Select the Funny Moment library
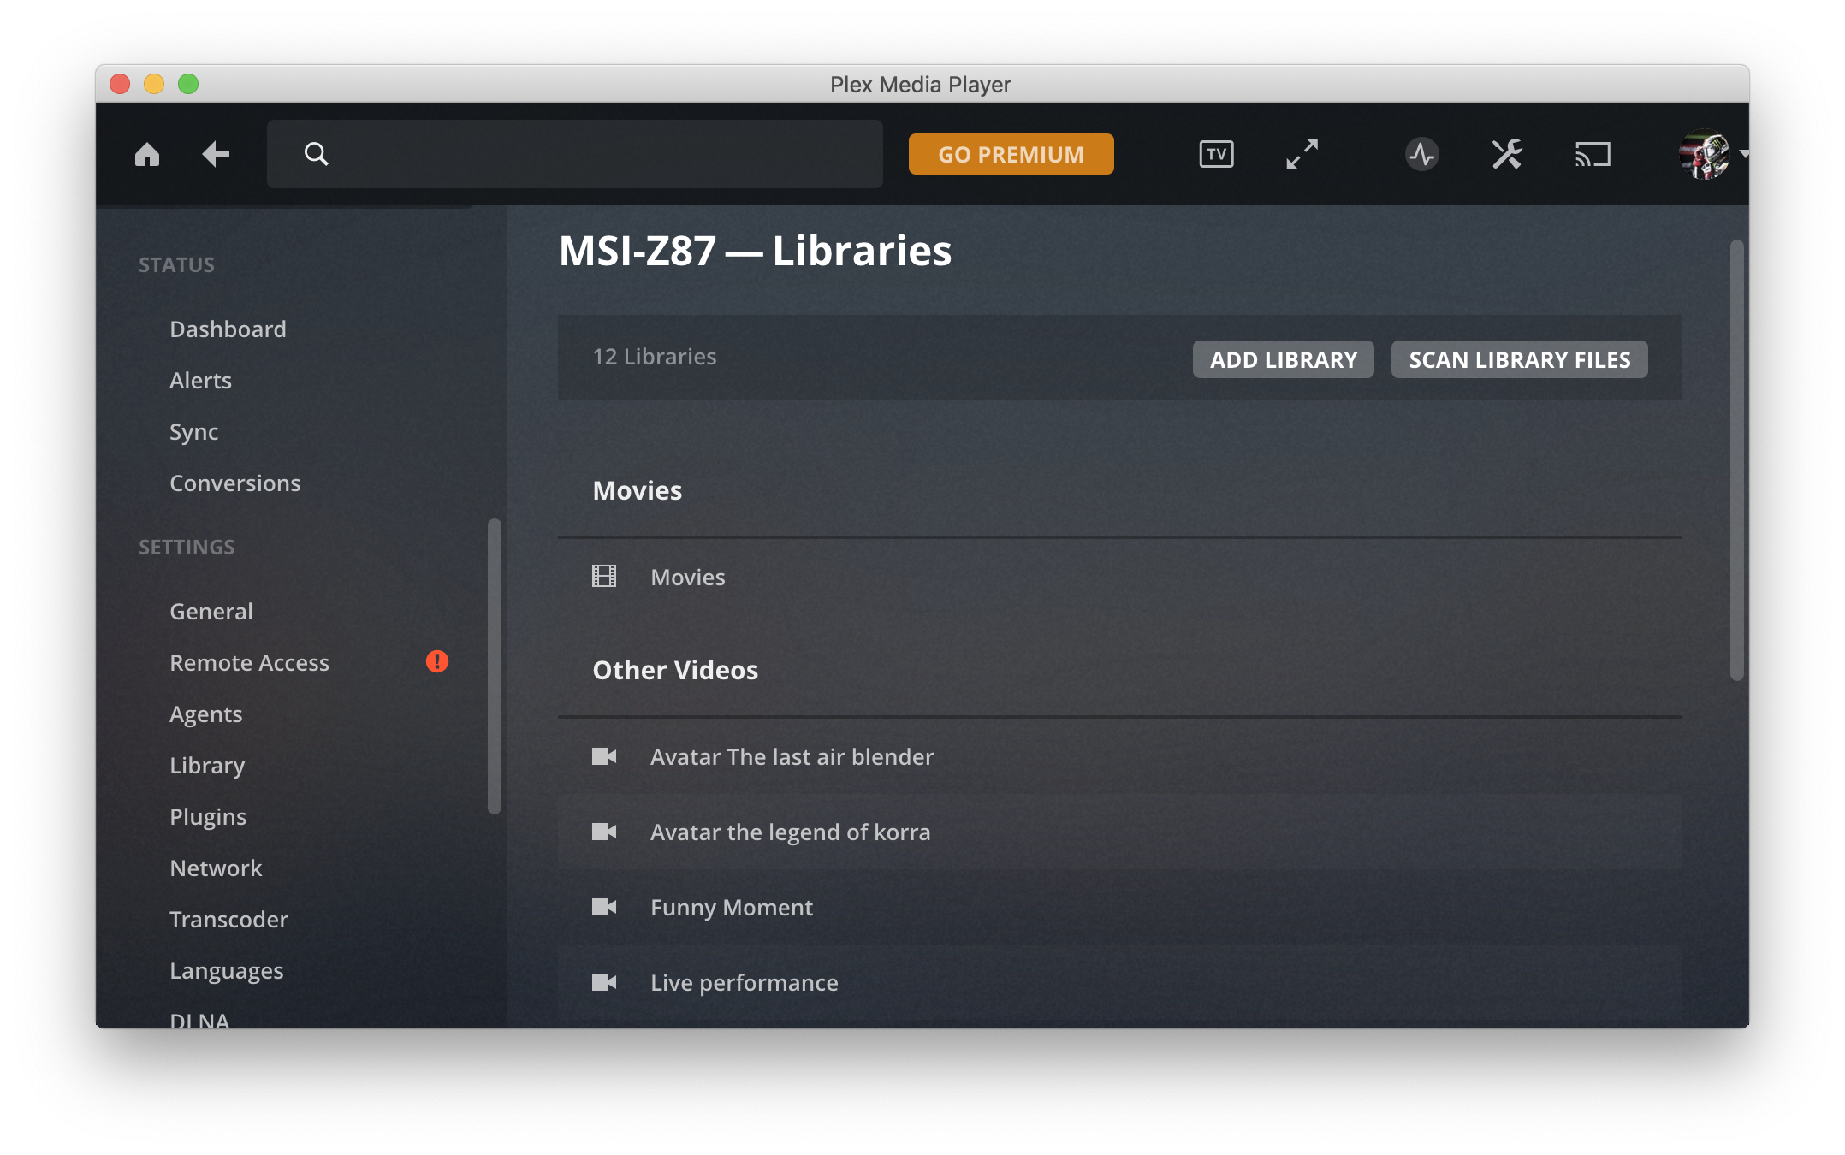 click(1119, 907)
